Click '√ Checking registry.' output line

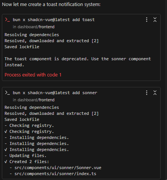(29, 131)
